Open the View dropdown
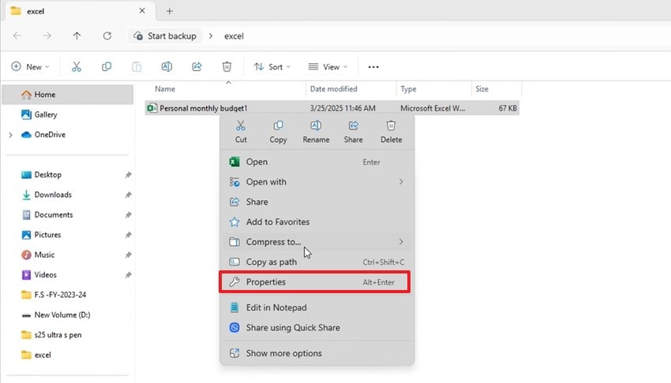671x383 pixels. pos(328,67)
